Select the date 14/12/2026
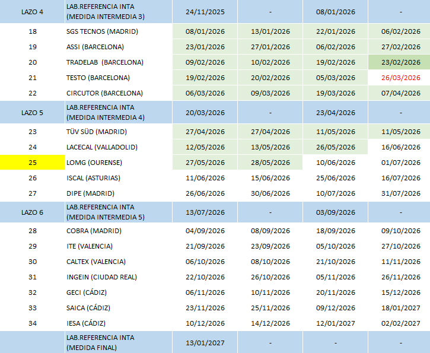 [x=270, y=323]
